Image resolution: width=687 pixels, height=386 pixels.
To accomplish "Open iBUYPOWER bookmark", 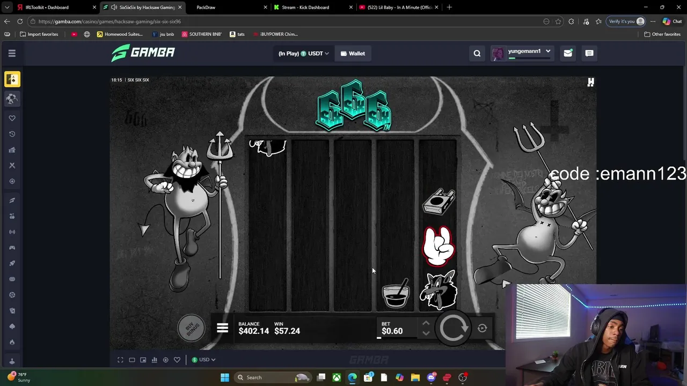I will coord(275,34).
